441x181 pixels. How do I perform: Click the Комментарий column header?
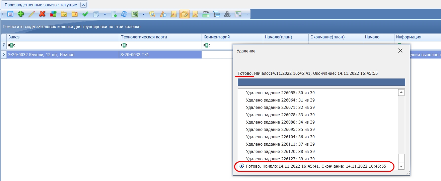232,37
